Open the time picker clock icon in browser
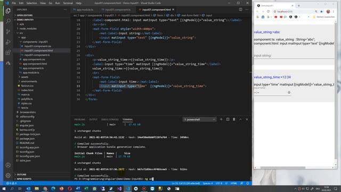 pos(289,92)
